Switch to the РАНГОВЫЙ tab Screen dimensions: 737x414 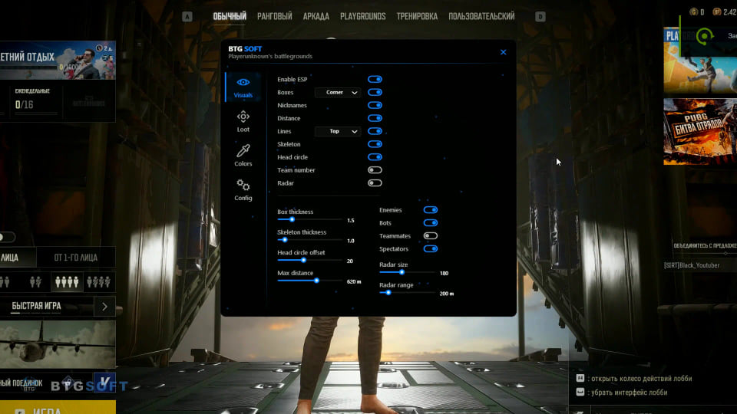(x=275, y=16)
